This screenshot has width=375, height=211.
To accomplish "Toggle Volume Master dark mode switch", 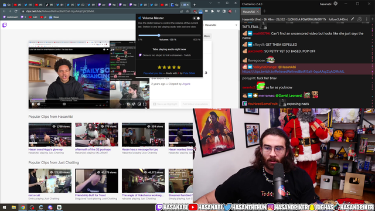I will (196, 18).
